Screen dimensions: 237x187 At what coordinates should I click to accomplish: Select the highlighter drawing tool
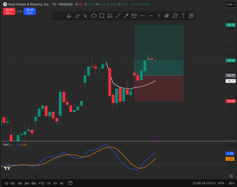click(x=69, y=16)
